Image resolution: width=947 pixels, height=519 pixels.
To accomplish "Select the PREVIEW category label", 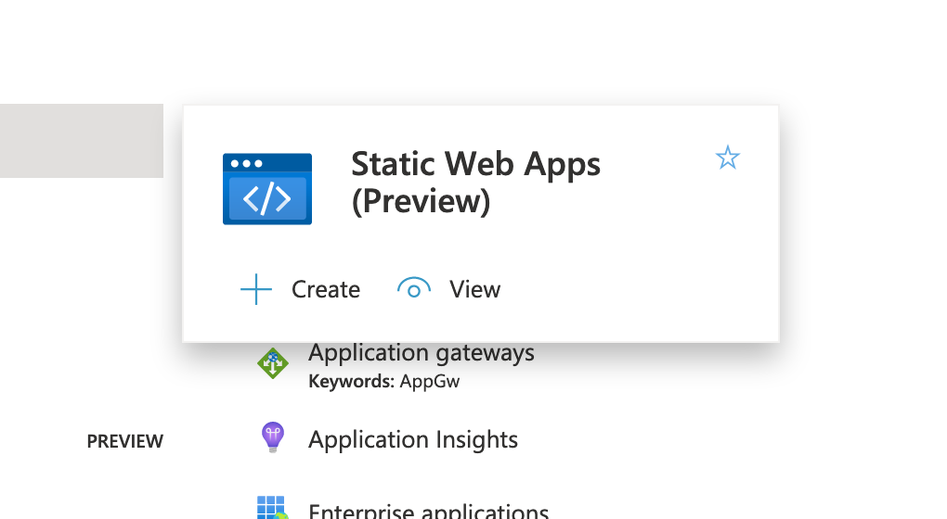I will 125,441.
